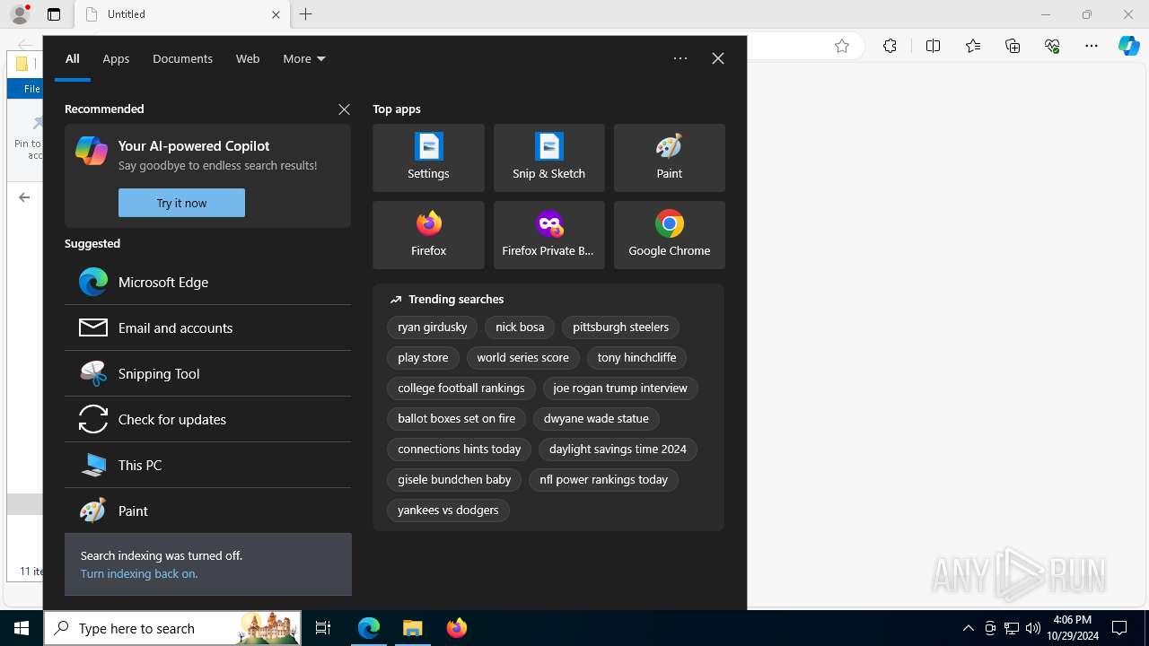The width and height of the screenshot is (1149, 646).
Task: Open Firefox from the taskbar
Action: 457,628
